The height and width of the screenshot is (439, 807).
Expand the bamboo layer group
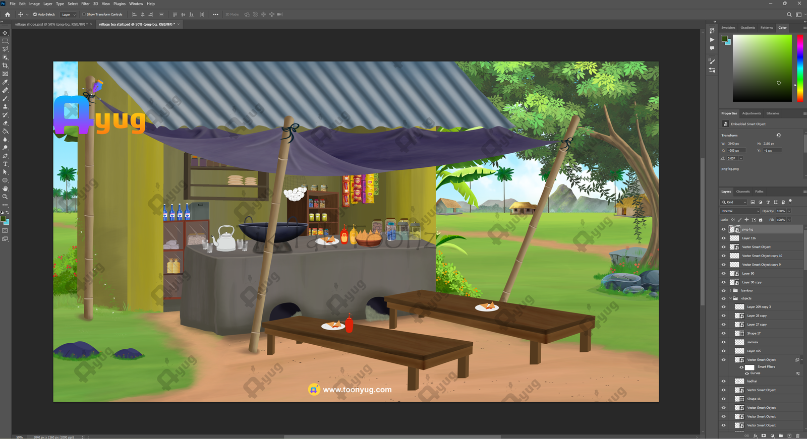[x=730, y=291]
